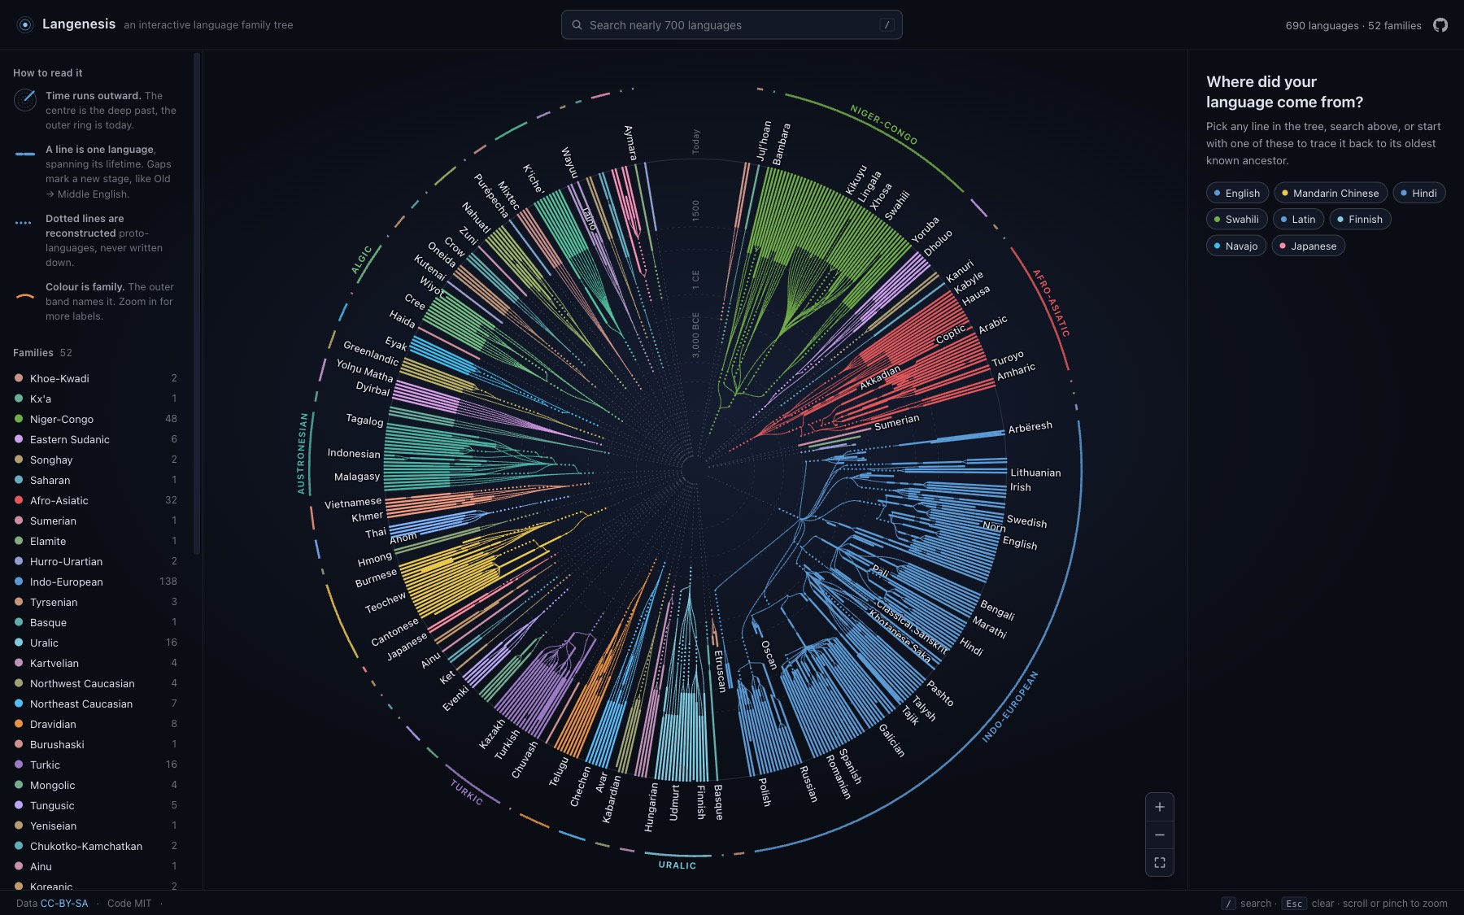Click the sidebar vertical scrollbar
This screenshot has width=1464, height=915.
(197, 303)
